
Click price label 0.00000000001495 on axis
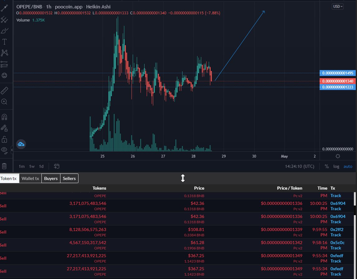point(338,73)
